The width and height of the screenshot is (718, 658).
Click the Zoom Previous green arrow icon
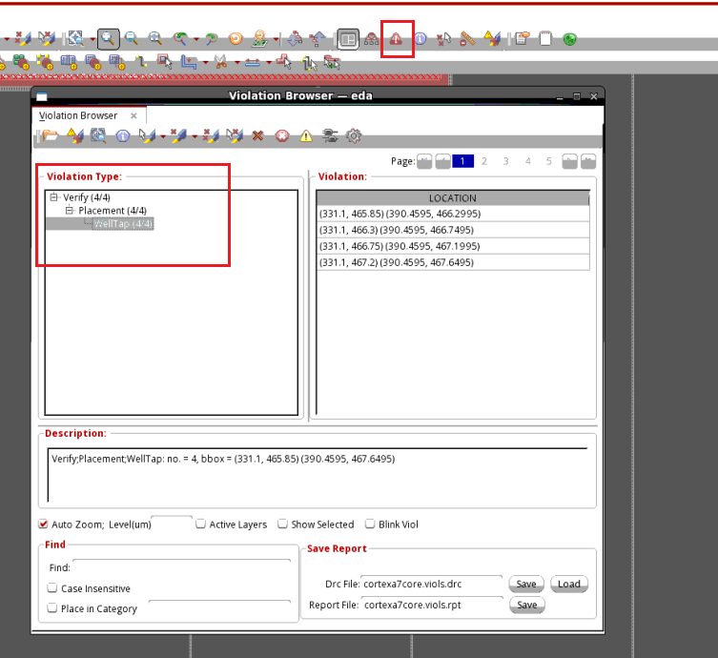click(181, 39)
